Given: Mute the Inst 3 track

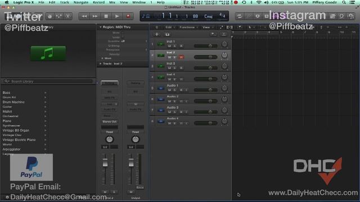Looking at the screenshot, I should pos(169,68).
